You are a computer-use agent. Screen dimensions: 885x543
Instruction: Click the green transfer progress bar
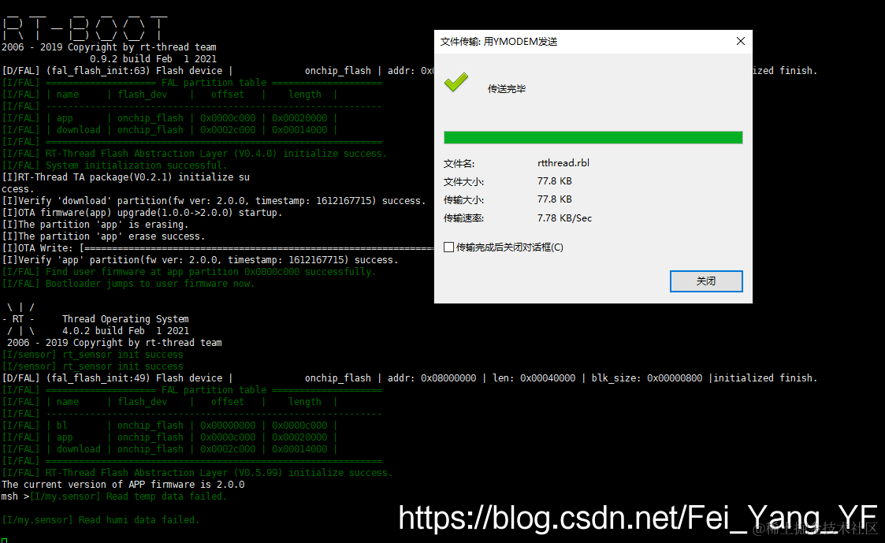click(x=593, y=137)
